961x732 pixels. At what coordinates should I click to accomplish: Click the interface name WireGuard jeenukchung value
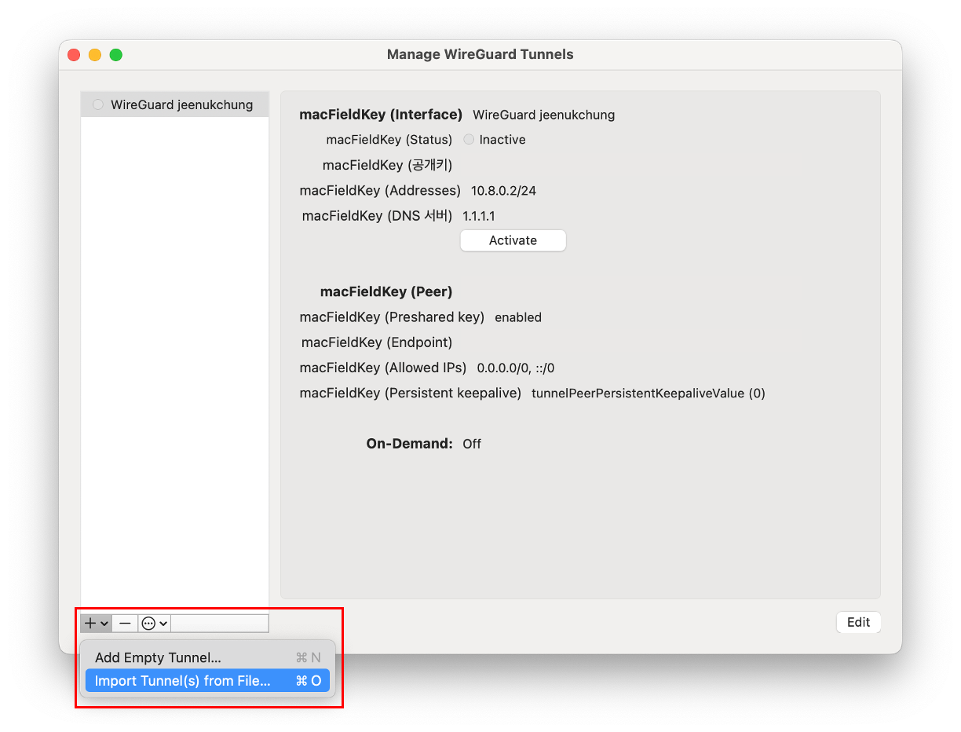coord(543,115)
